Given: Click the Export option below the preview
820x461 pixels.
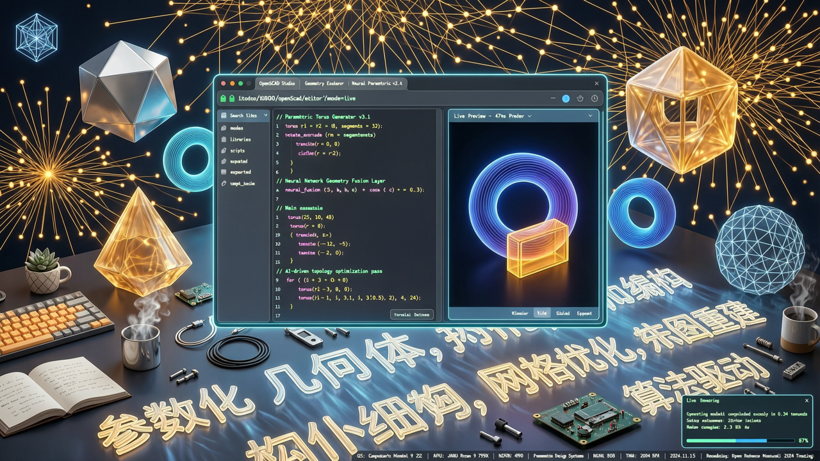Looking at the screenshot, I should click(x=584, y=314).
